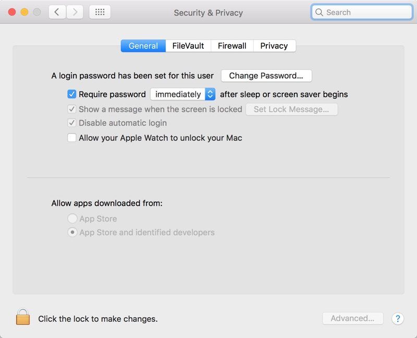This screenshot has width=417, height=338.
Task: Close the Security & Privacy window
Action: pyautogui.click(x=12, y=12)
